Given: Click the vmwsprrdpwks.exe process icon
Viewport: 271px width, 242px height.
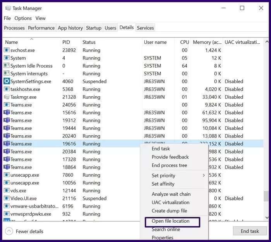Looking at the screenshot, I should click(x=7, y=214).
